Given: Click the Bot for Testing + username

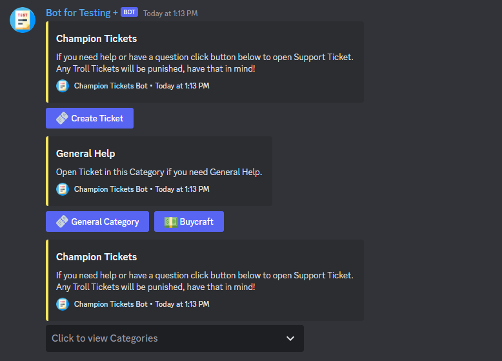Looking at the screenshot, I should point(82,13).
